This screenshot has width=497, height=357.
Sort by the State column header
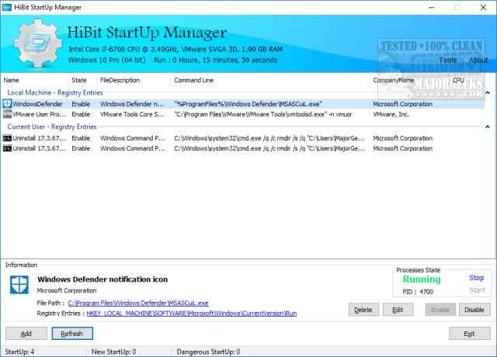[x=79, y=80]
